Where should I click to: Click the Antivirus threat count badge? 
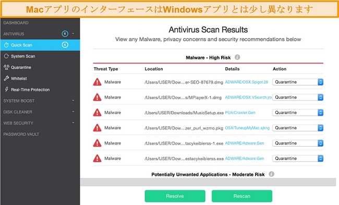pos(65,34)
